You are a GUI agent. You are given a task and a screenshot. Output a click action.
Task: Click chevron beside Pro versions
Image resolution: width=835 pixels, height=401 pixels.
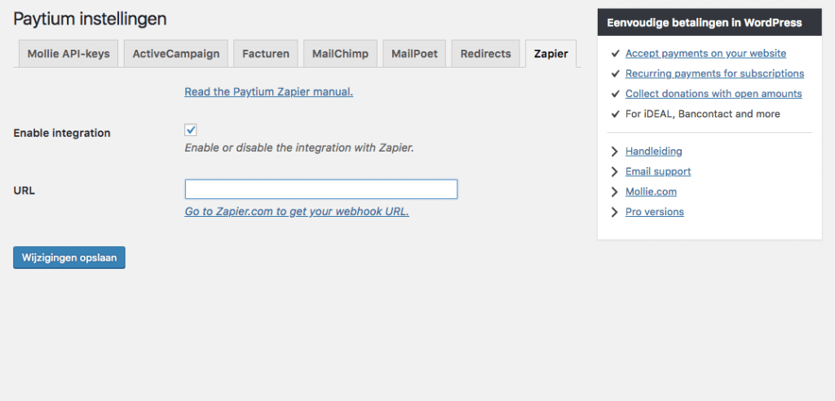(615, 213)
